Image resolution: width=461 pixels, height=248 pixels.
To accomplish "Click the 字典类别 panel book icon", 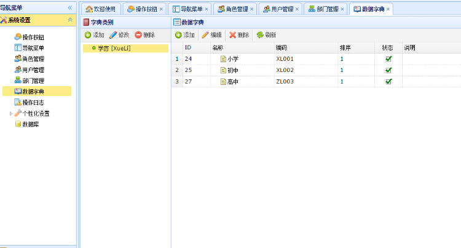I will click(86, 22).
